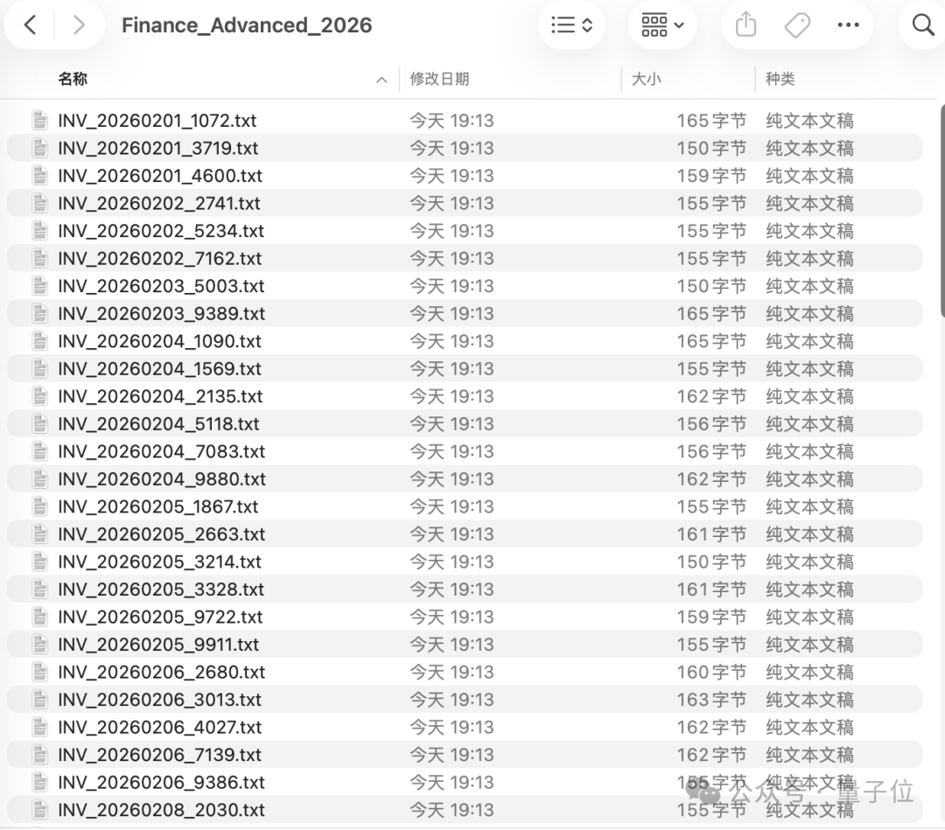Select file INV_20260205_9911.txt
Viewport: 945px width, 830px height.
(465, 645)
